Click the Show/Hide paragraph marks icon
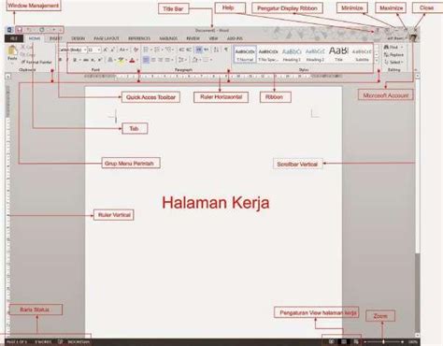The height and width of the screenshot is (346, 443). point(226,50)
